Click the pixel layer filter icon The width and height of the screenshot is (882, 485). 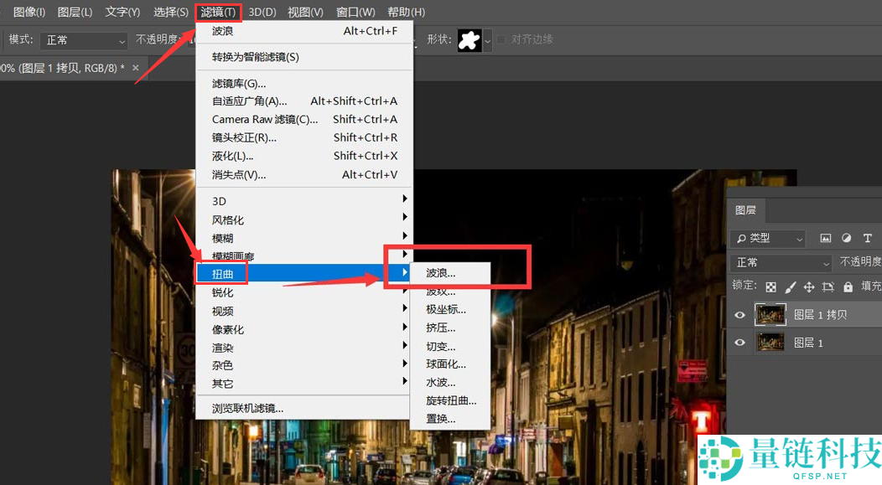(826, 238)
